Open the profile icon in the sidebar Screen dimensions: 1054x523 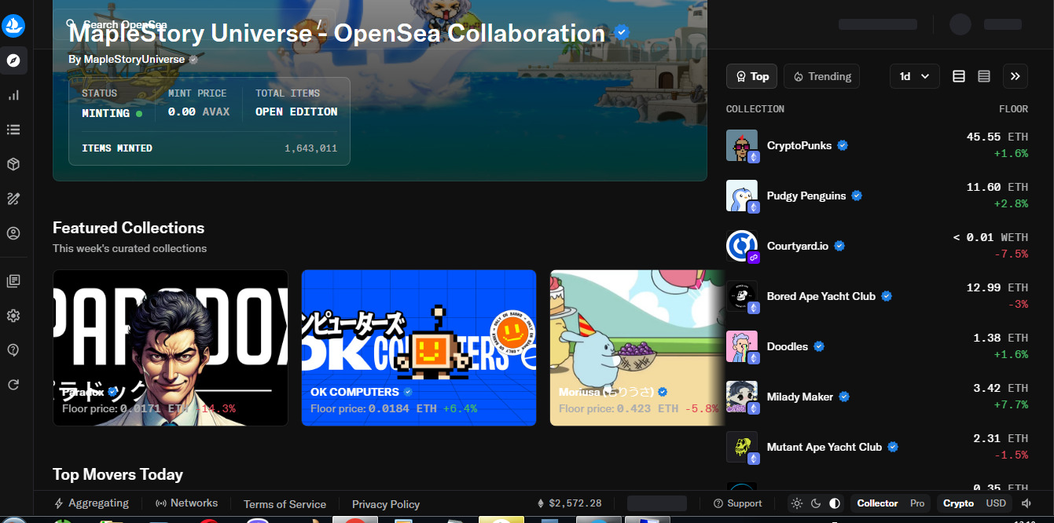[13, 233]
